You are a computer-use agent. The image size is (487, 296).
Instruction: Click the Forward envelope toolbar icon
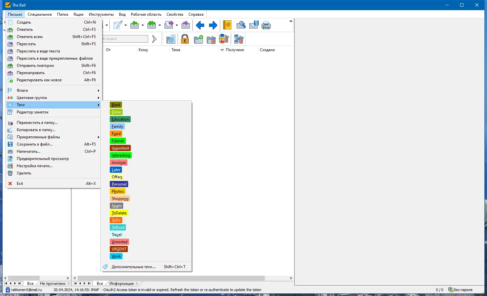point(169,25)
